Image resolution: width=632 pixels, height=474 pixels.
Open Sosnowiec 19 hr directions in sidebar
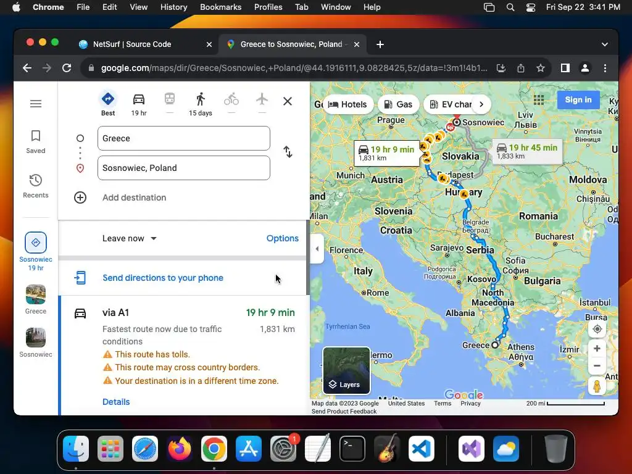tap(36, 252)
